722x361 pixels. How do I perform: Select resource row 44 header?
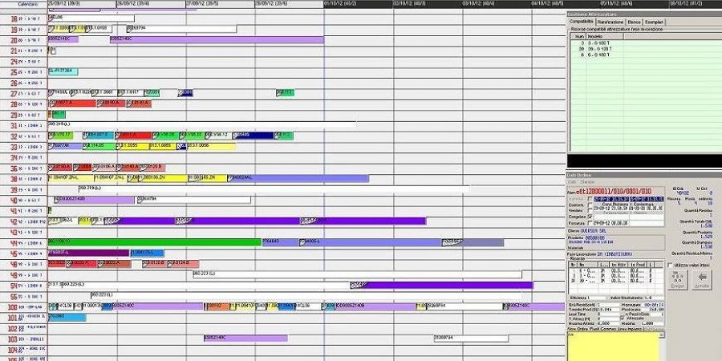coord(23,242)
